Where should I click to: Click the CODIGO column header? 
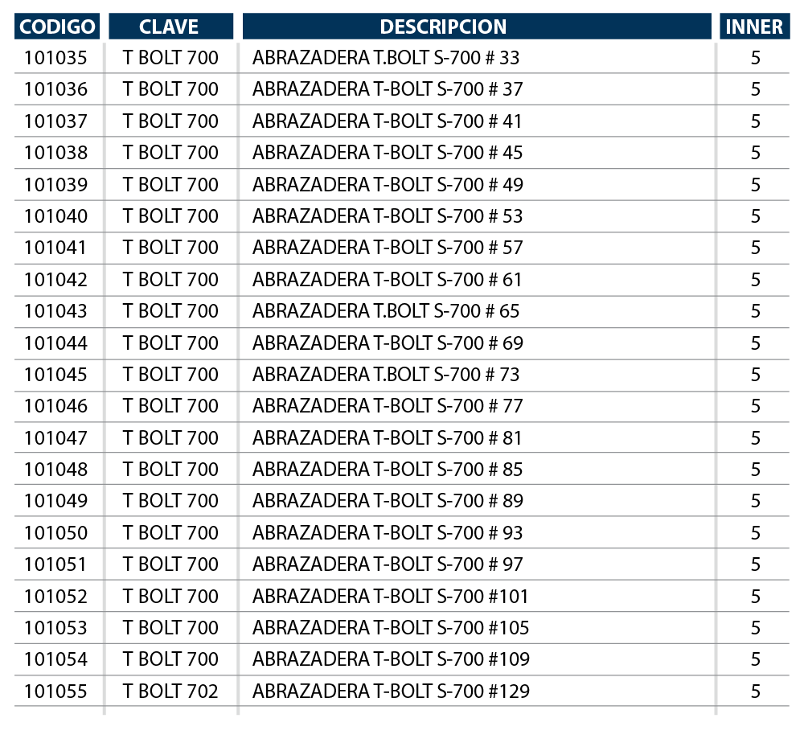pyautogui.click(x=57, y=27)
